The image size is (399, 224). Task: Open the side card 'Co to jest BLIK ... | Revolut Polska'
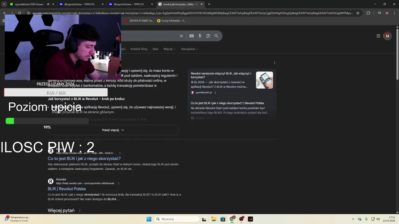[x=227, y=103]
